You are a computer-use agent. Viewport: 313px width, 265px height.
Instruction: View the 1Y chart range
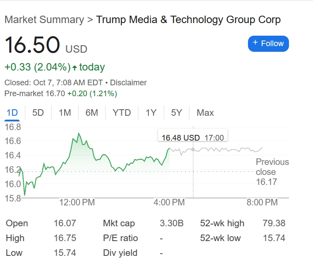(x=151, y=113)
